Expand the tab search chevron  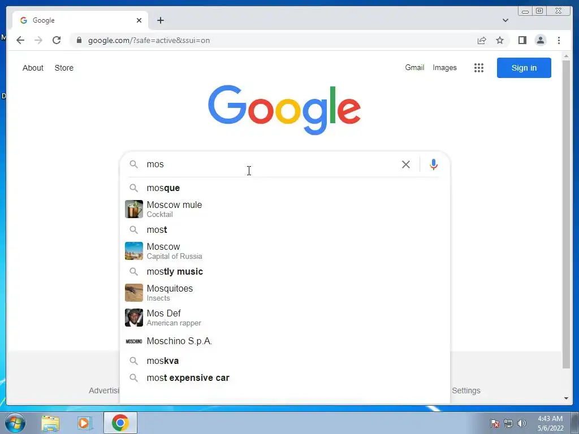tap(505, 20)
